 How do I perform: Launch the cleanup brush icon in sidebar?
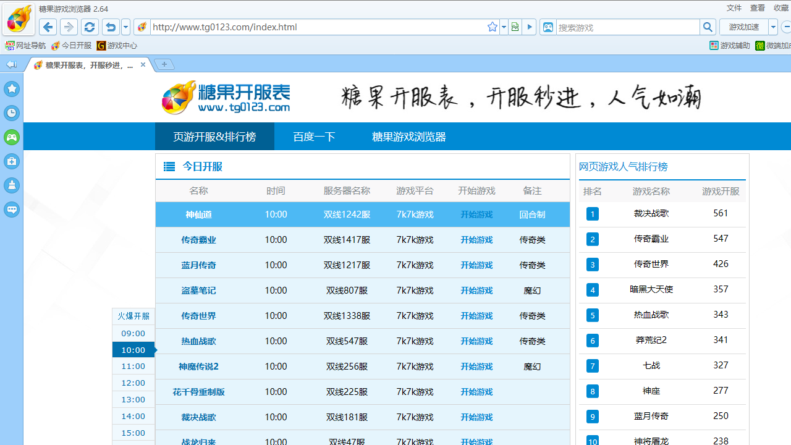12,185
